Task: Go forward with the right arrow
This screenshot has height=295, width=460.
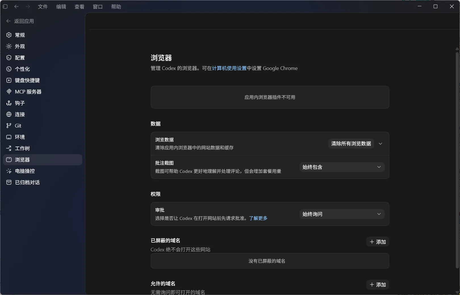Action: tap(28, 7)
